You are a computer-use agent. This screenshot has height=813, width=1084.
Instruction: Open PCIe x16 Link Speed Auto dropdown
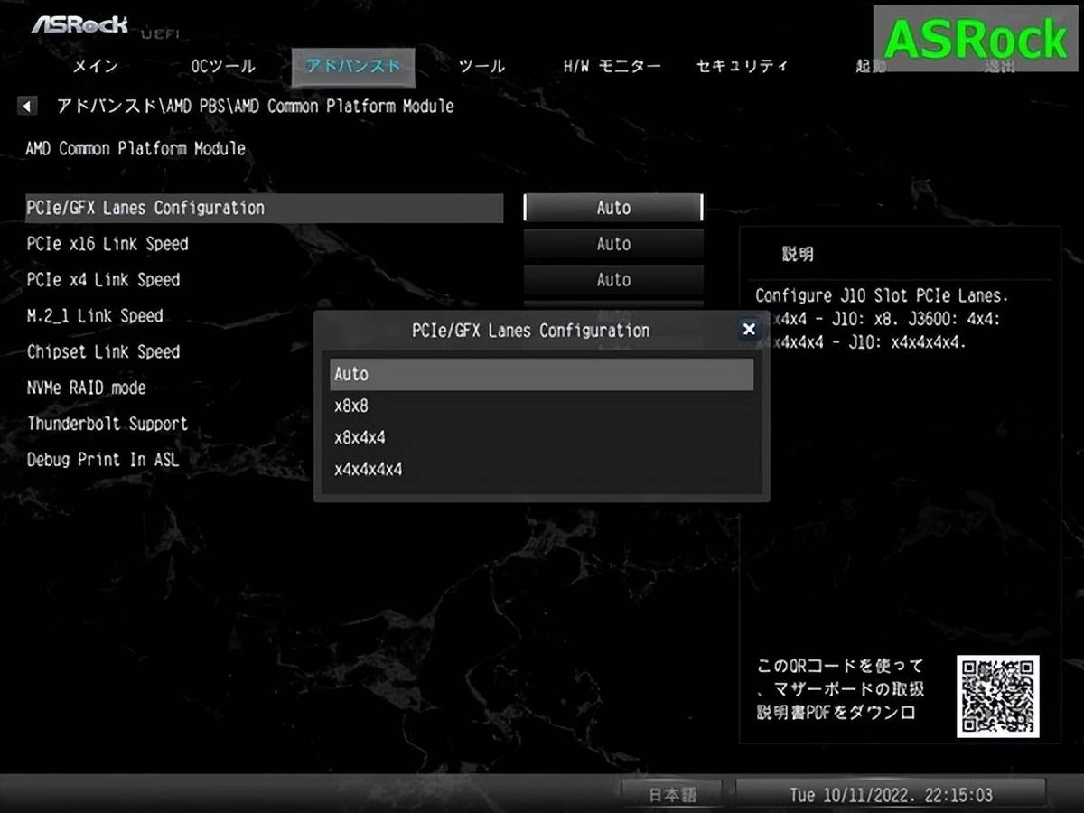tap(612, 244)
